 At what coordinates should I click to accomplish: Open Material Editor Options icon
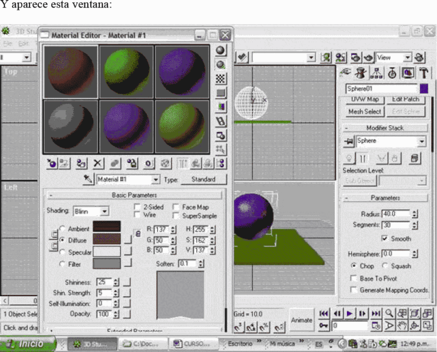(x=220, y=136)
